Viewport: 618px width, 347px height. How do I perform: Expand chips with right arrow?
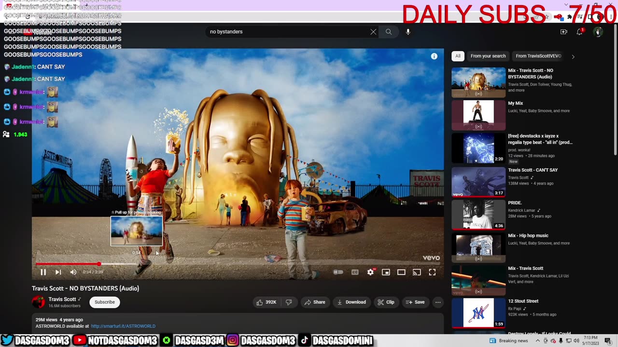coord(573,56)
